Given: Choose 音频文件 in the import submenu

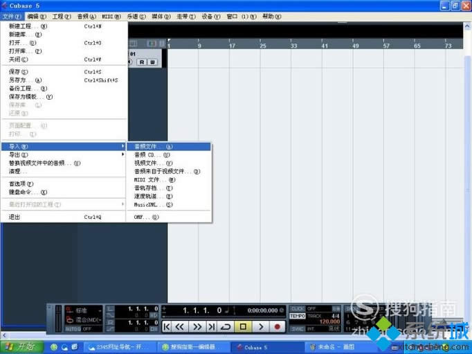Looking at the screenshot, I should (x=169, y=146).
